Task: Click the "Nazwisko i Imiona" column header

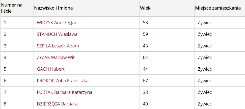Action: [x=53, y=8]
